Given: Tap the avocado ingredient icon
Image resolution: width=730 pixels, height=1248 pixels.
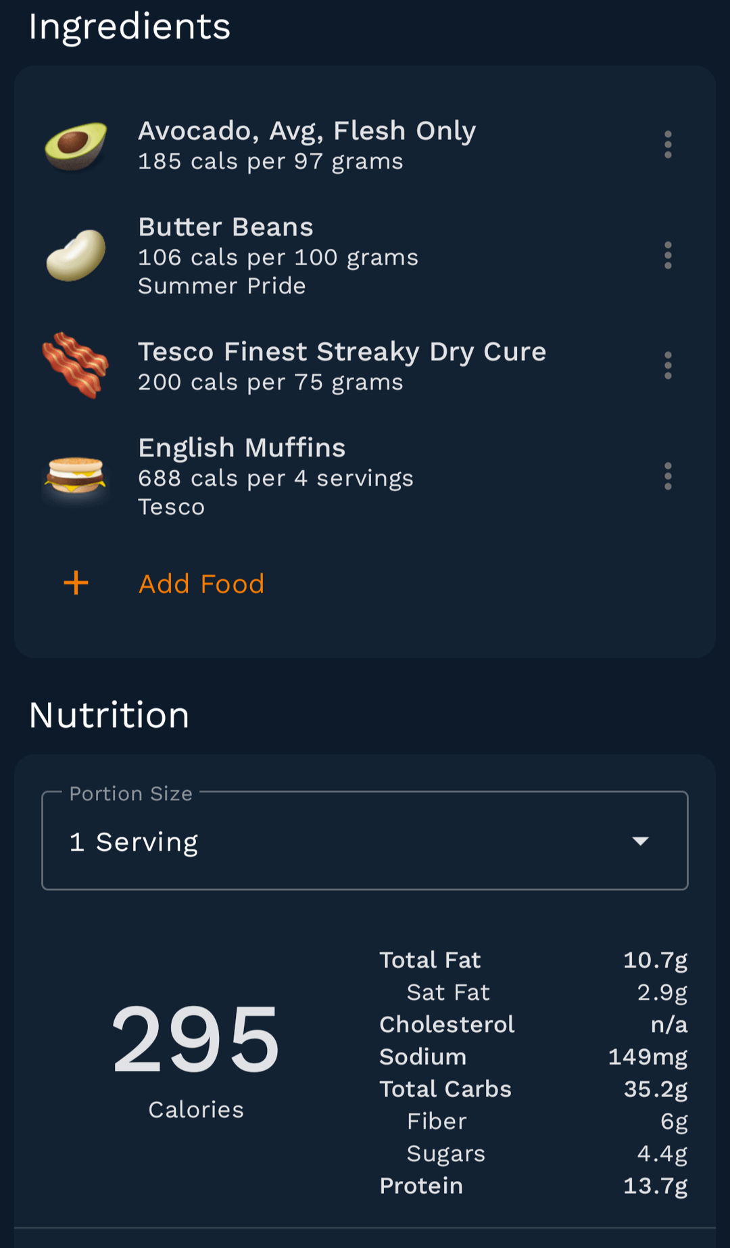Looking at the screenshot, I should point(76,145).
